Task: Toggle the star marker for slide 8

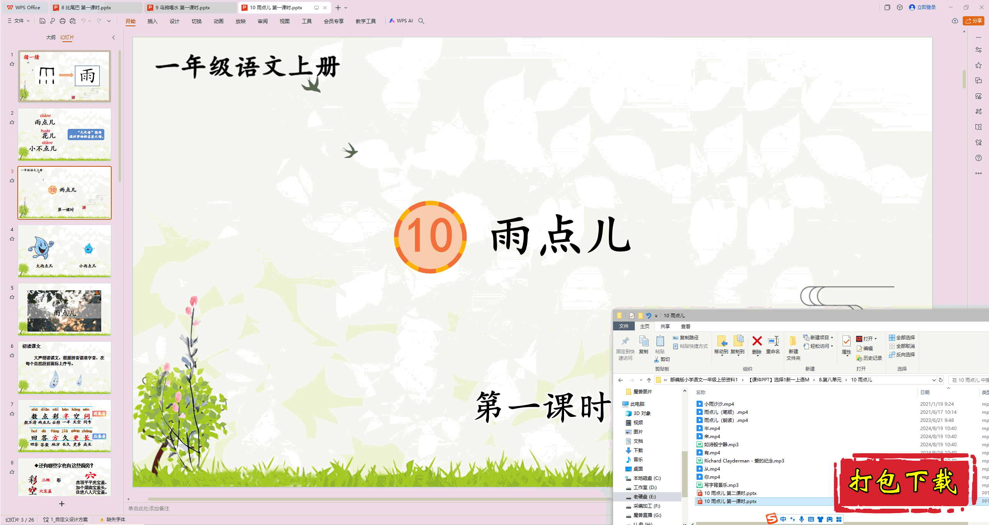Action: coord(12,472)
